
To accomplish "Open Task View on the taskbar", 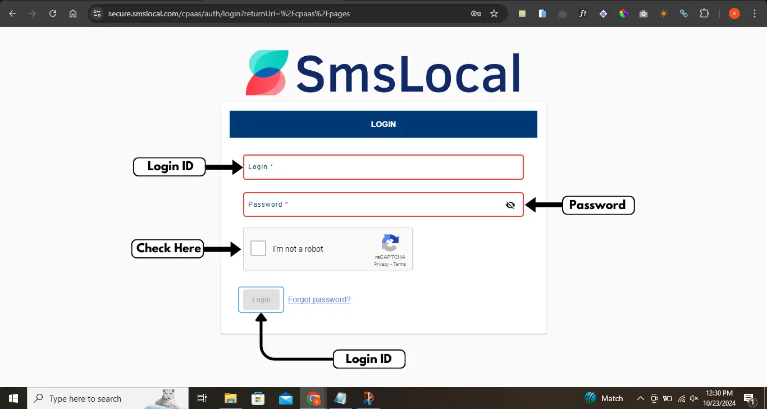I will coord(202,398).
